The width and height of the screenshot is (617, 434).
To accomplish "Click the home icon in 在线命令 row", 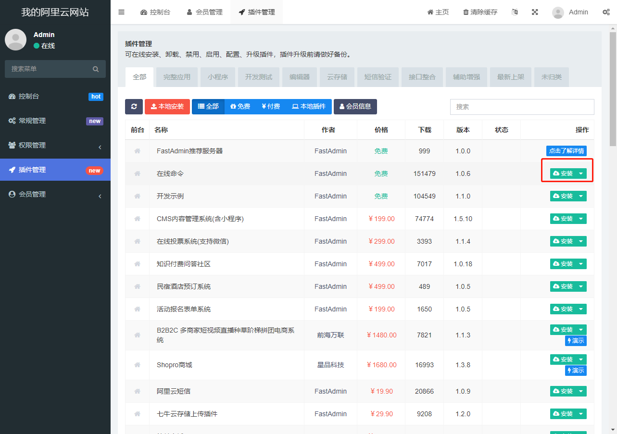I will 137,174.
